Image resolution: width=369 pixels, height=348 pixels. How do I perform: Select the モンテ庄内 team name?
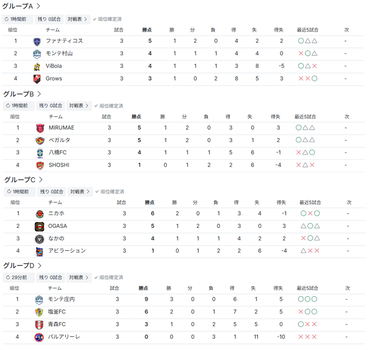tap(61, 300)
